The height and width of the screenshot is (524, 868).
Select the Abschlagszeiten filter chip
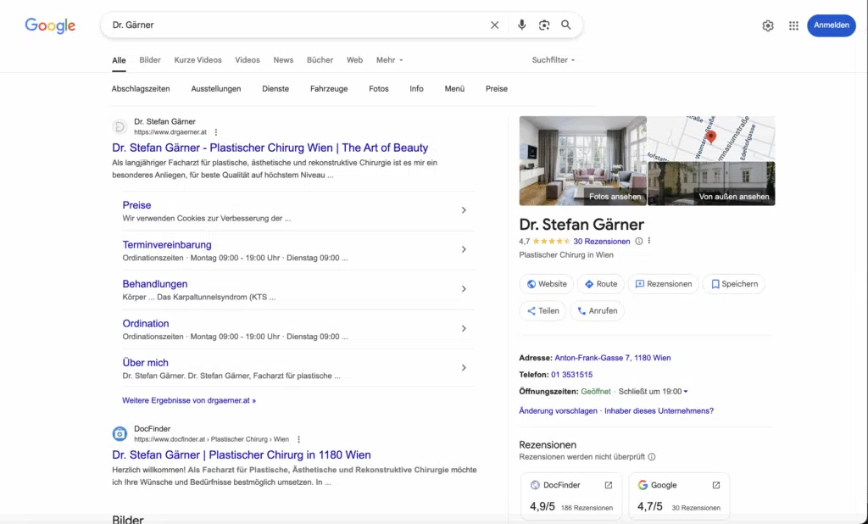click(x=141, y=89)
